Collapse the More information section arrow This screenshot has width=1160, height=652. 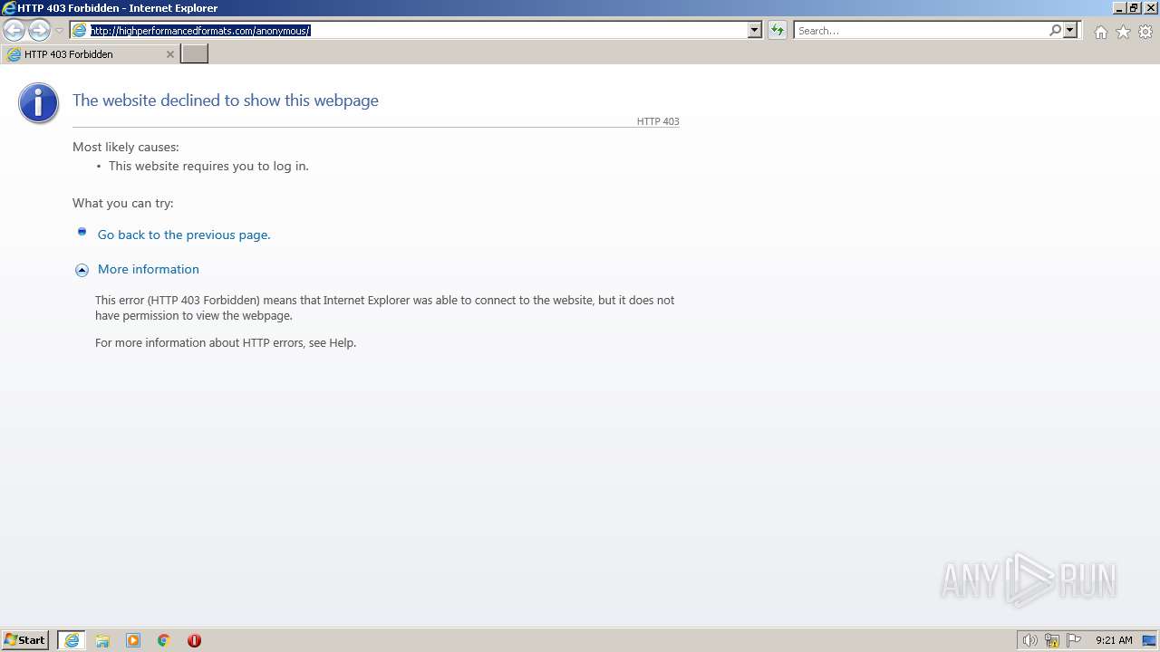click(x=82, y=270)
